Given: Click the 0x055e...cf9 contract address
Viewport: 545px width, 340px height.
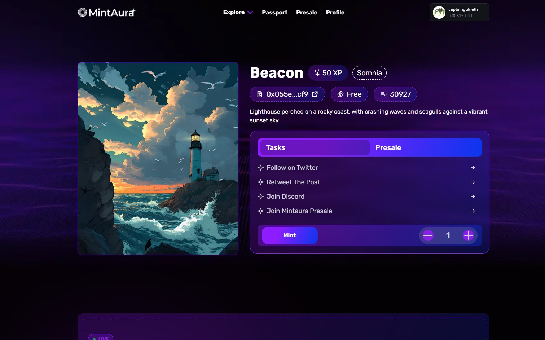Looking at the screenshot, I should tap(287, 94).
